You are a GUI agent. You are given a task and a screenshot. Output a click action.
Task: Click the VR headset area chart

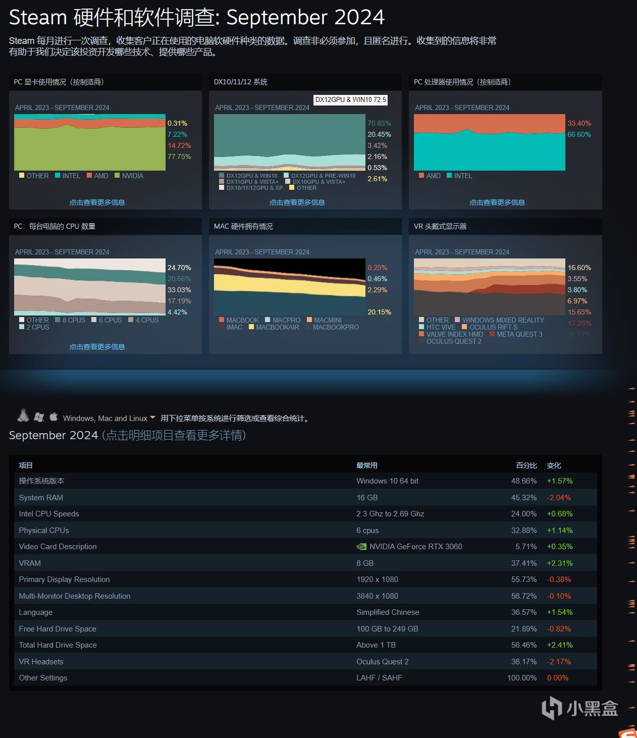tap(490, 287)
